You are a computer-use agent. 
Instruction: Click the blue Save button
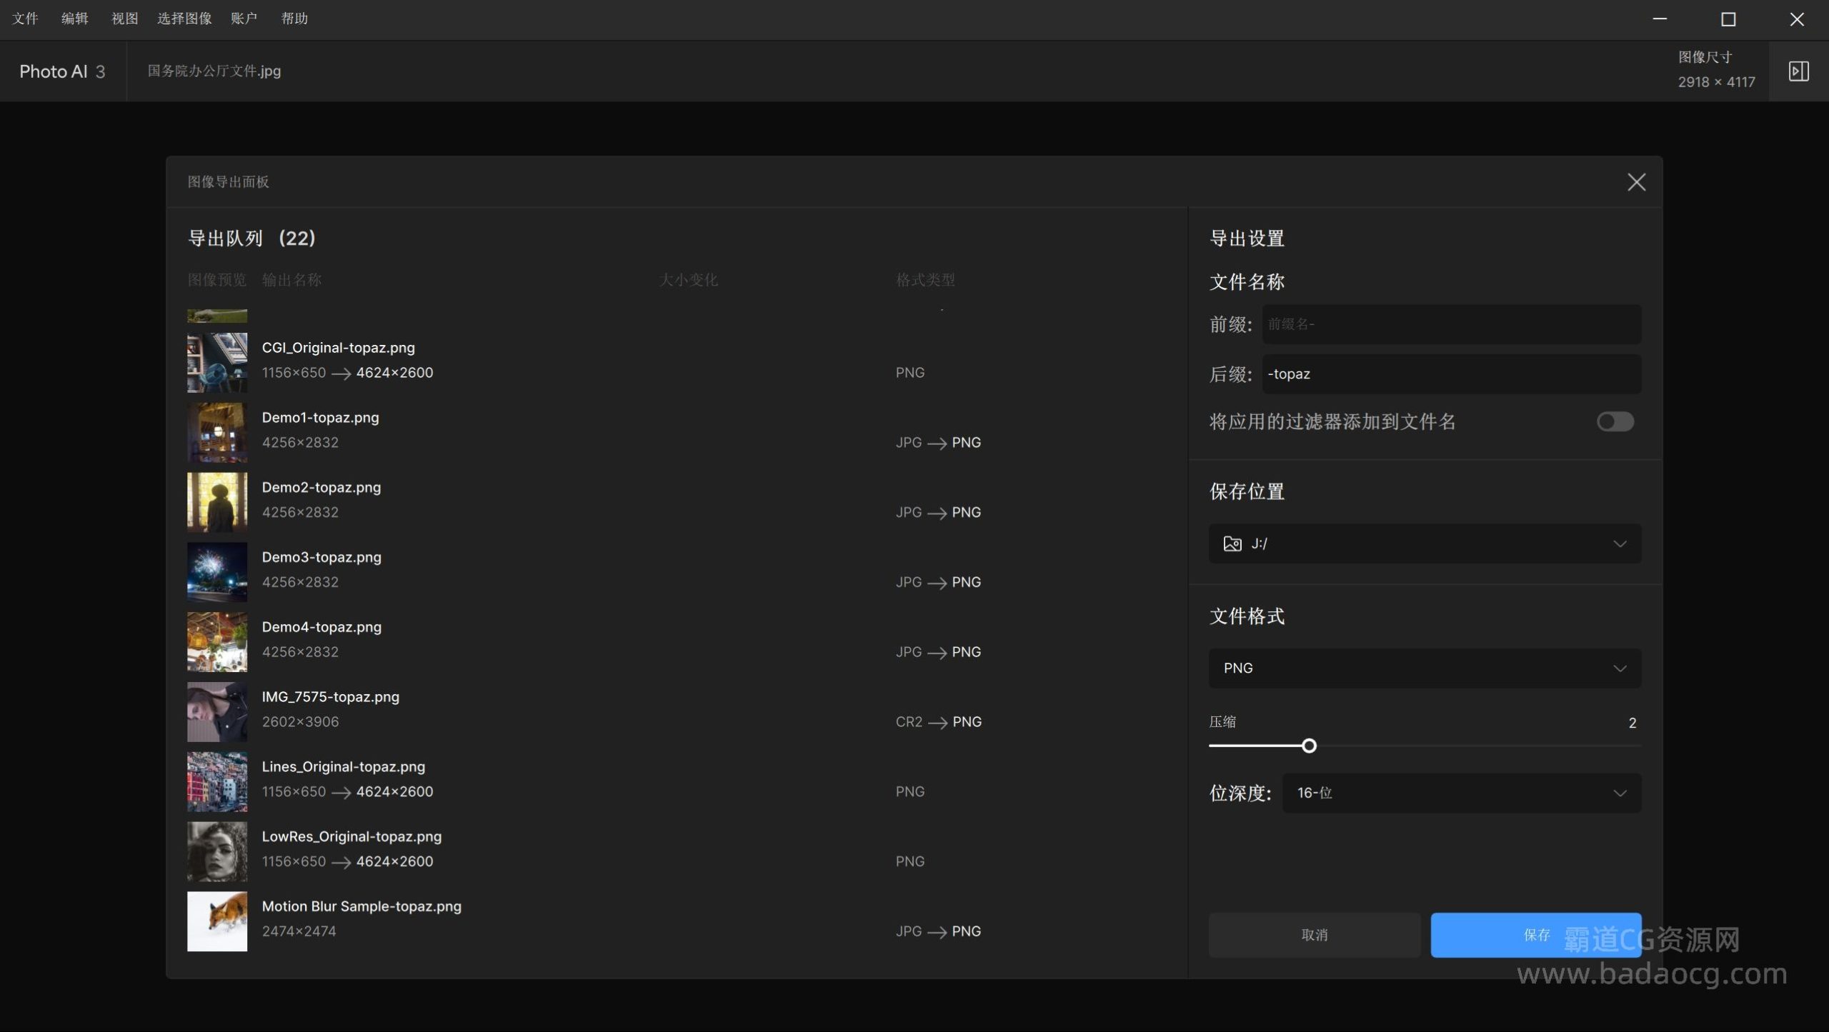pos(1536,934)
